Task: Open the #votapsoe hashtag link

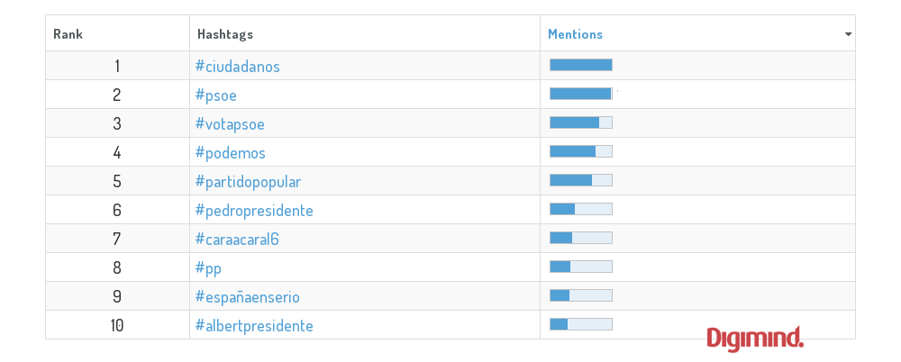Action: [230, 123]
